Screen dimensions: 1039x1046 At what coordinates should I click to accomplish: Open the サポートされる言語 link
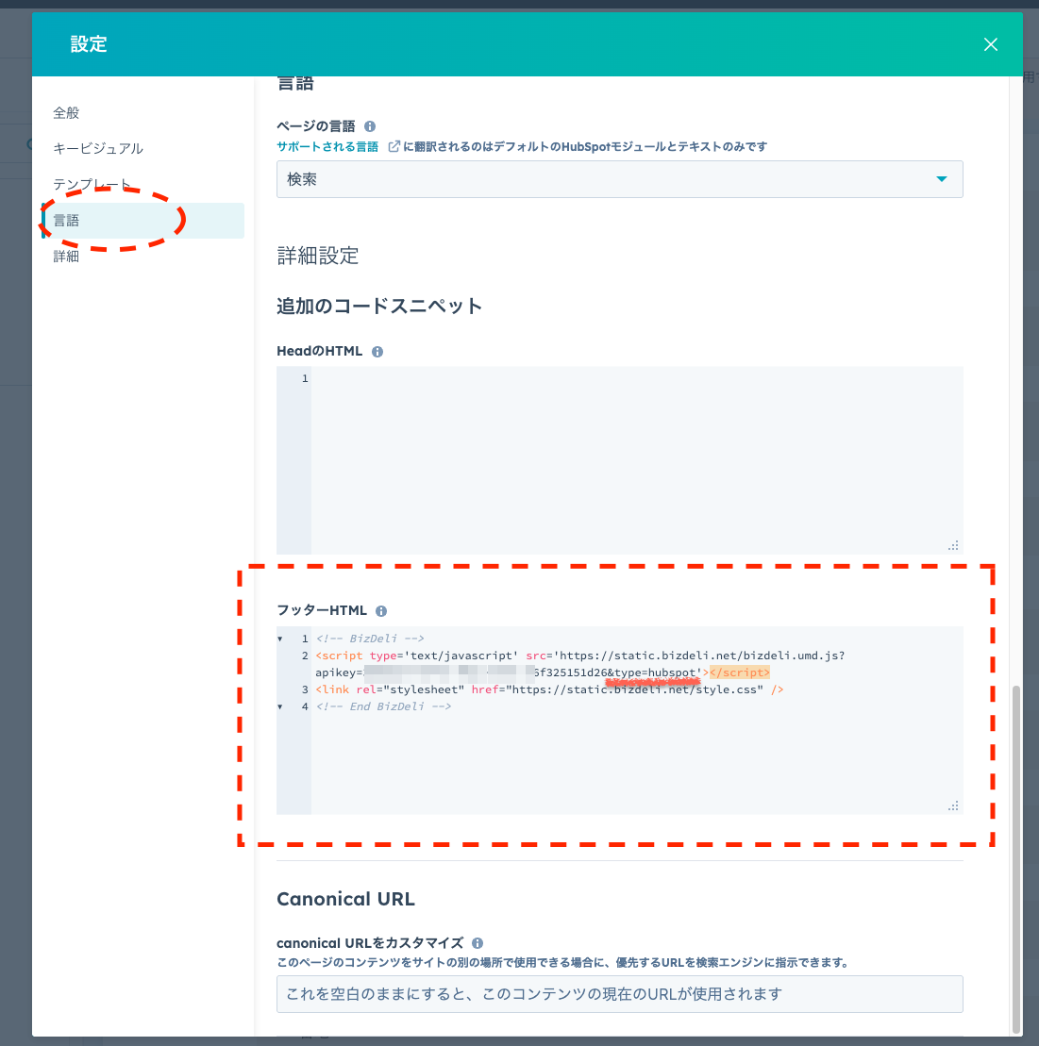tap(327, 147)
